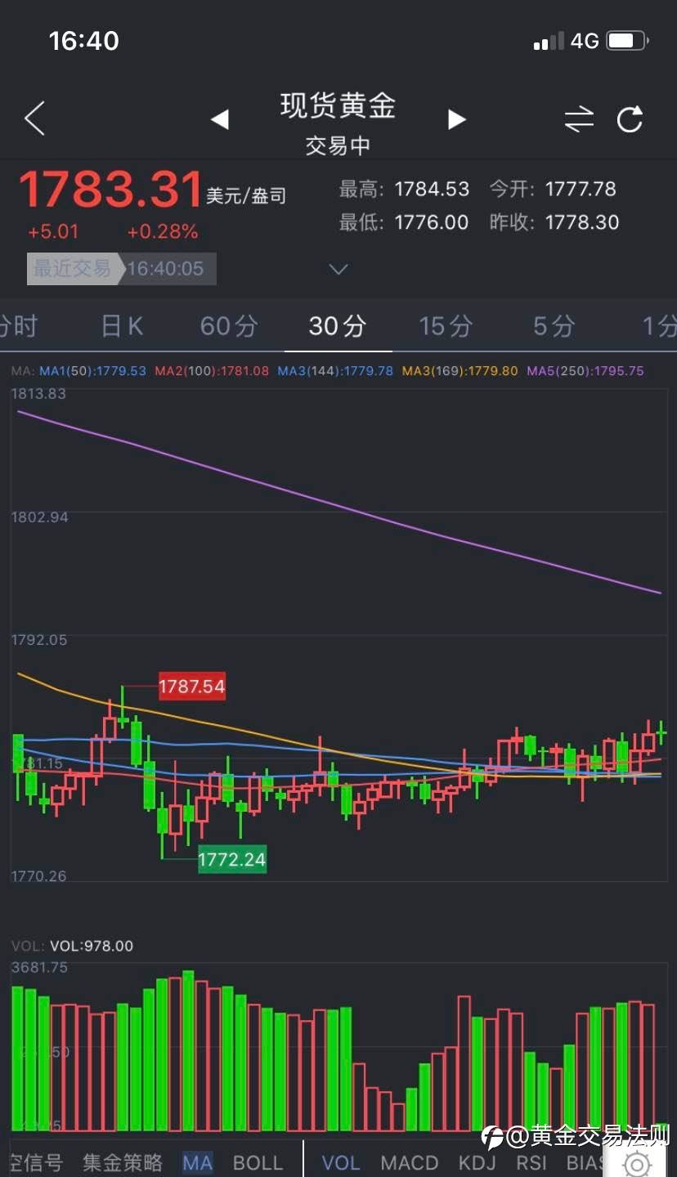Tap the 16:40 status bar clock
Screen dimensions: 677x1177
pos(83,41)
